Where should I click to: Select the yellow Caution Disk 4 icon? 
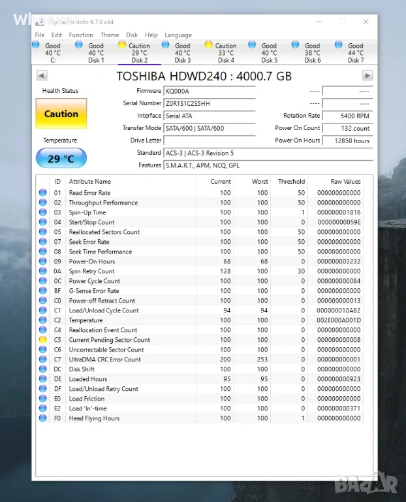[208, 45]
